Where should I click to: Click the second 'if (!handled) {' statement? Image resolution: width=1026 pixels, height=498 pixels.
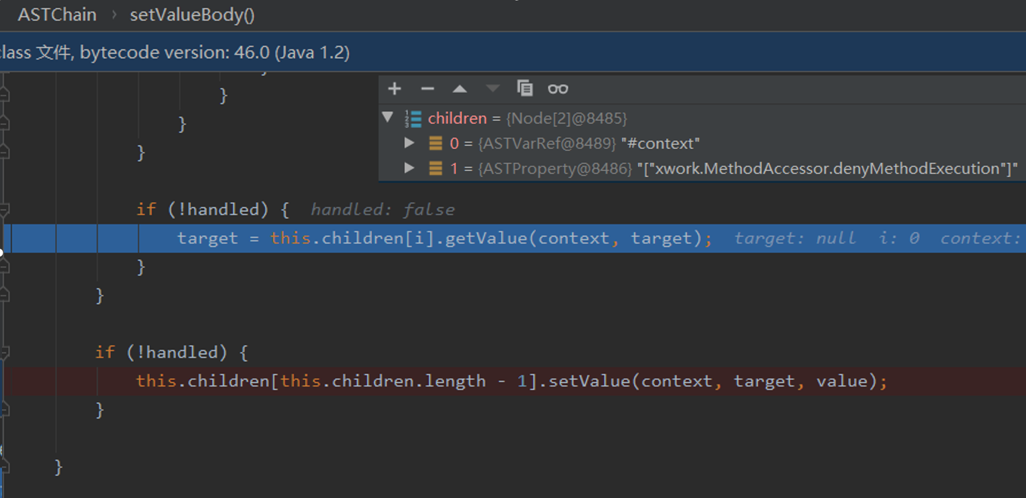point(172,352)
